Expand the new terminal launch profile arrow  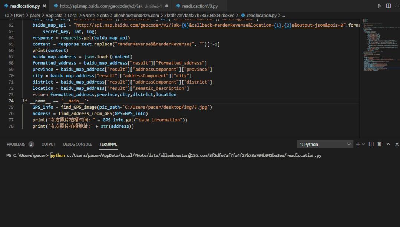pos(363,144)
